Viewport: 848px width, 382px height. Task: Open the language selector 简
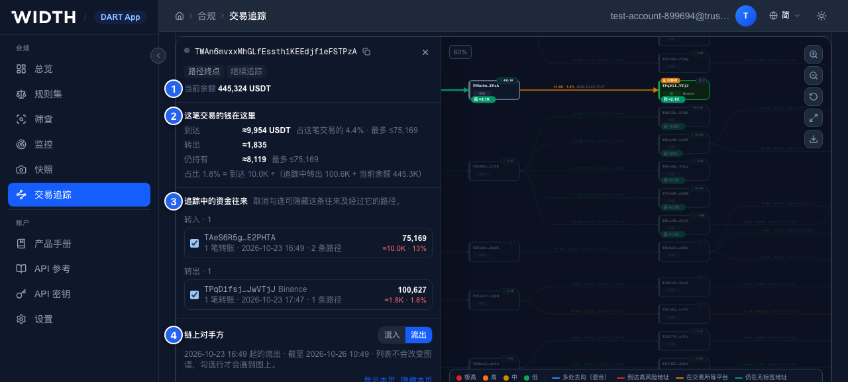[784, 15]
